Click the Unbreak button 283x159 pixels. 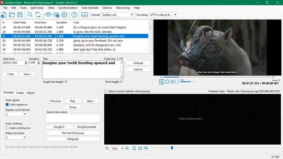click(x=138, y=63)
